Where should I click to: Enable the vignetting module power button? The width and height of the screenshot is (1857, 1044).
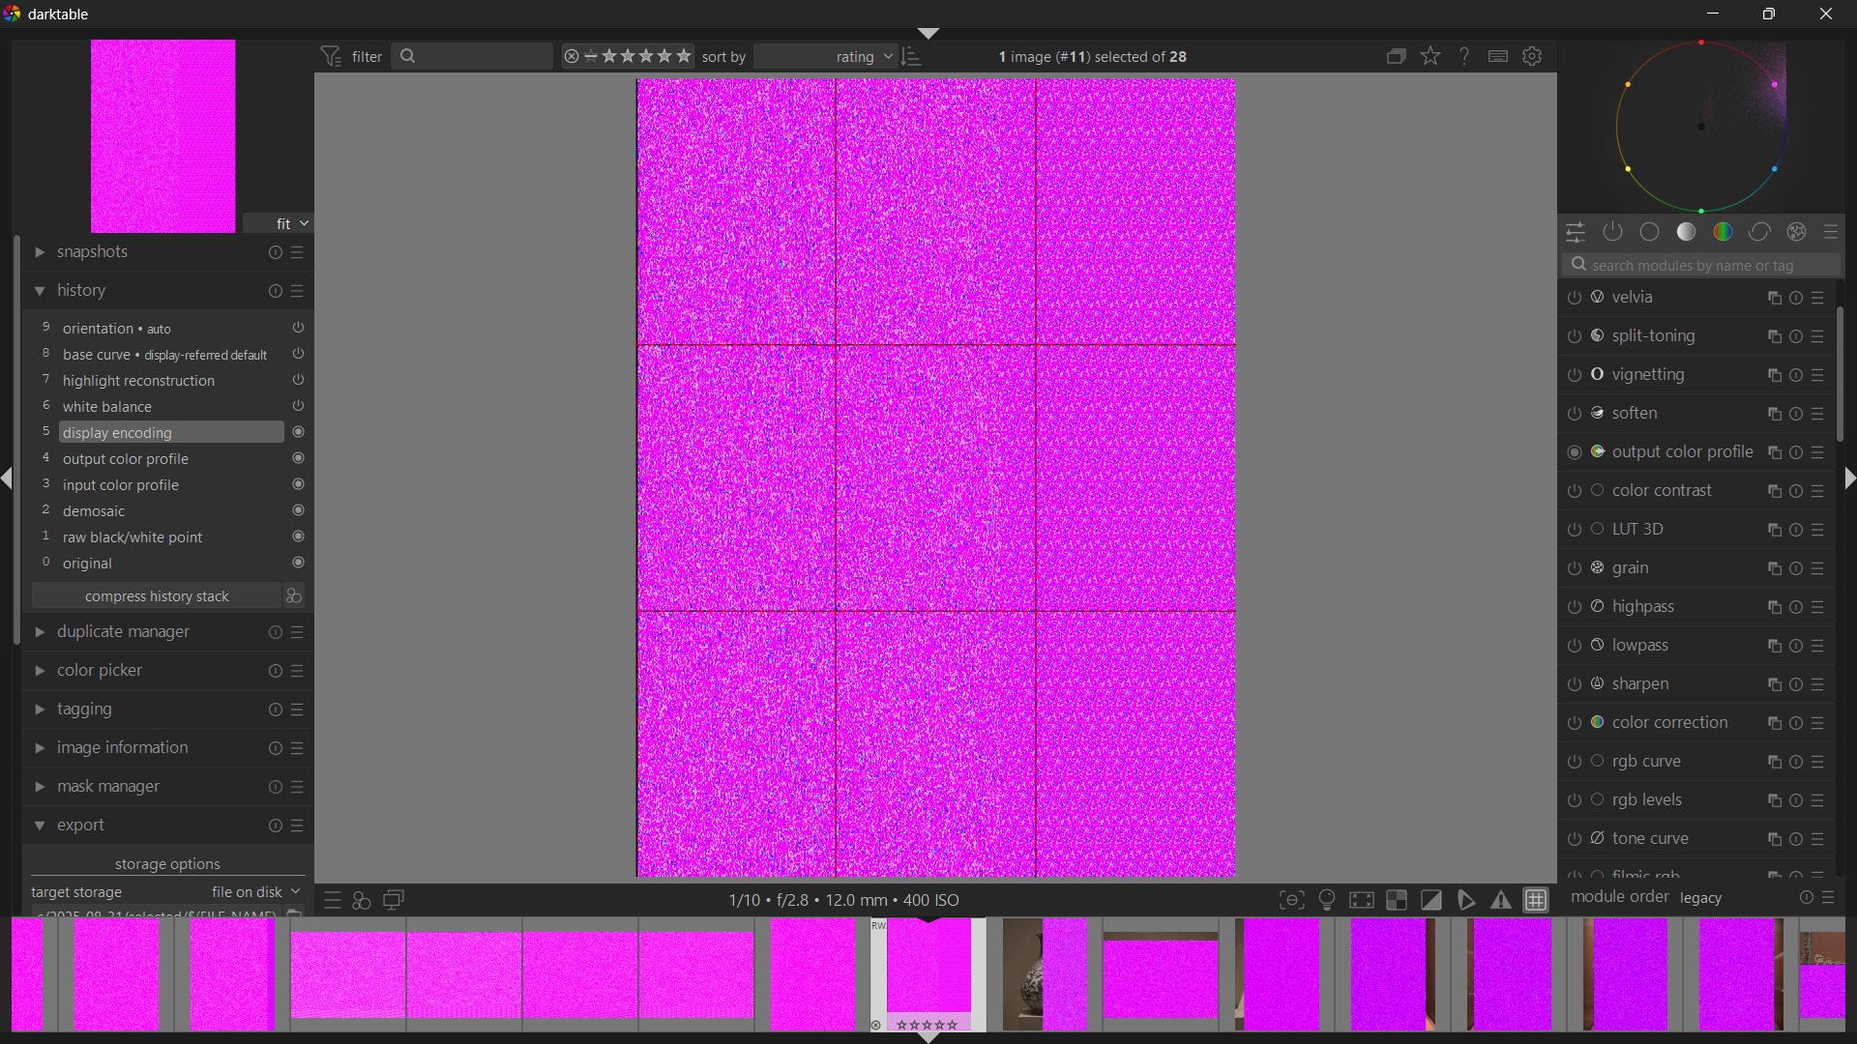[x=1575, y=375]
